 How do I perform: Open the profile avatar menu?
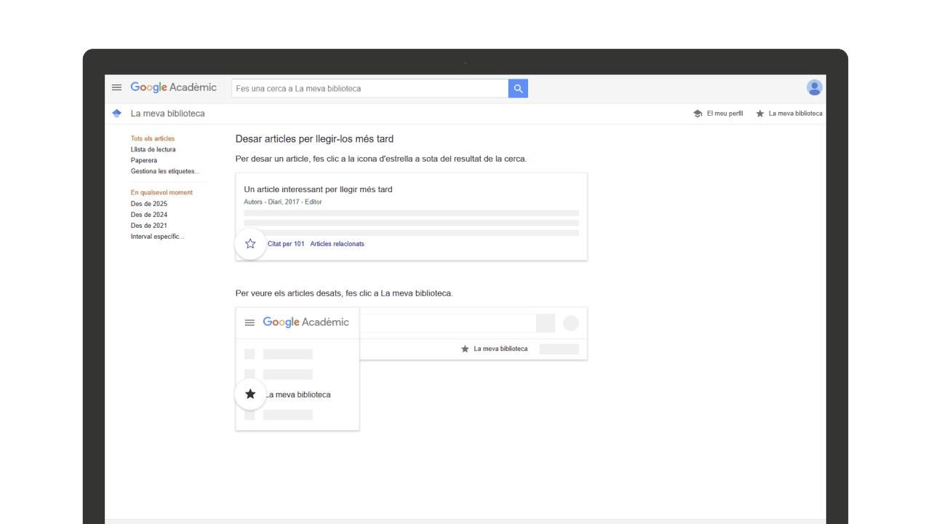(814, 87)
